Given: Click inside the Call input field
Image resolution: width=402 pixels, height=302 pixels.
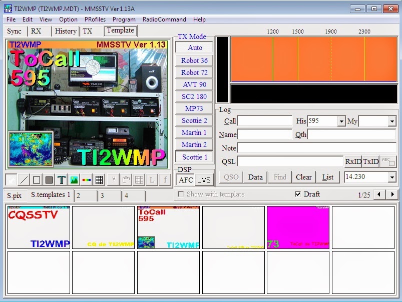Looking at the screenshot, I should (265, 120).
